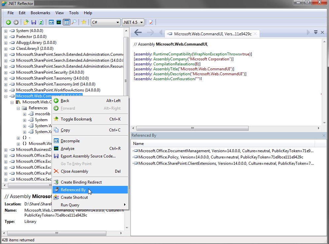
Task: Click the code pane back arrow
Action: tap(138, 32)
